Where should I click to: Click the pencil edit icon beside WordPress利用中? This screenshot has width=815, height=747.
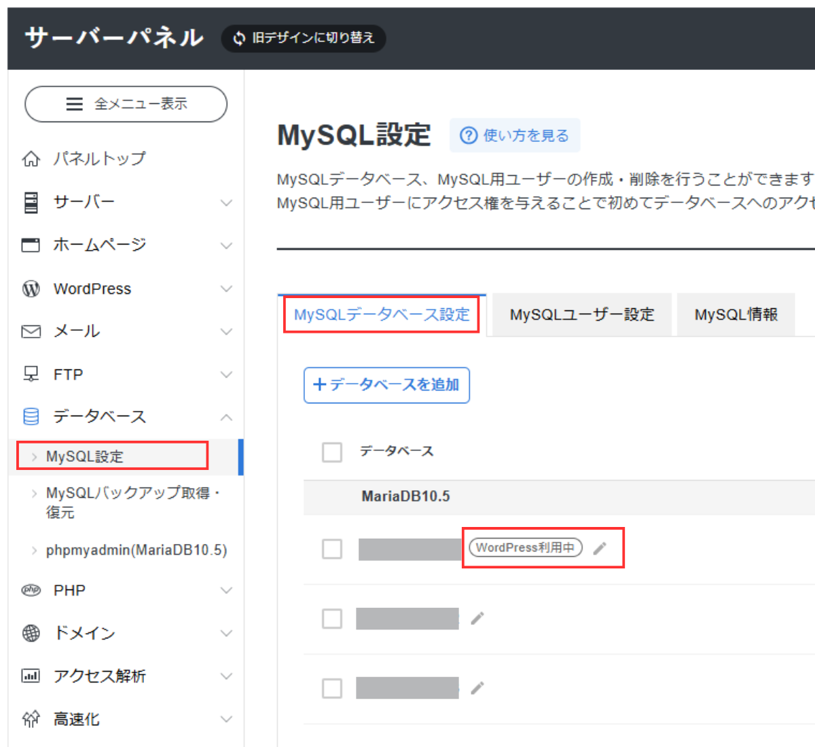click(599, 549)
